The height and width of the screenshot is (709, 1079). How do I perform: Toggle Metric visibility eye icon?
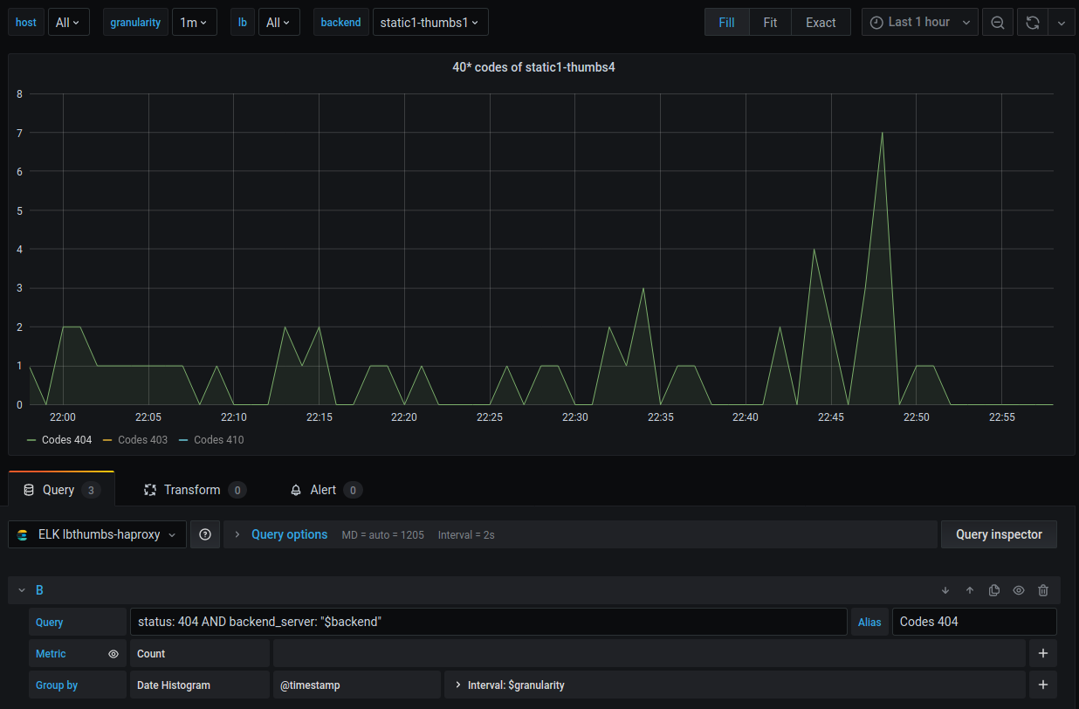[x=113, y=653]
